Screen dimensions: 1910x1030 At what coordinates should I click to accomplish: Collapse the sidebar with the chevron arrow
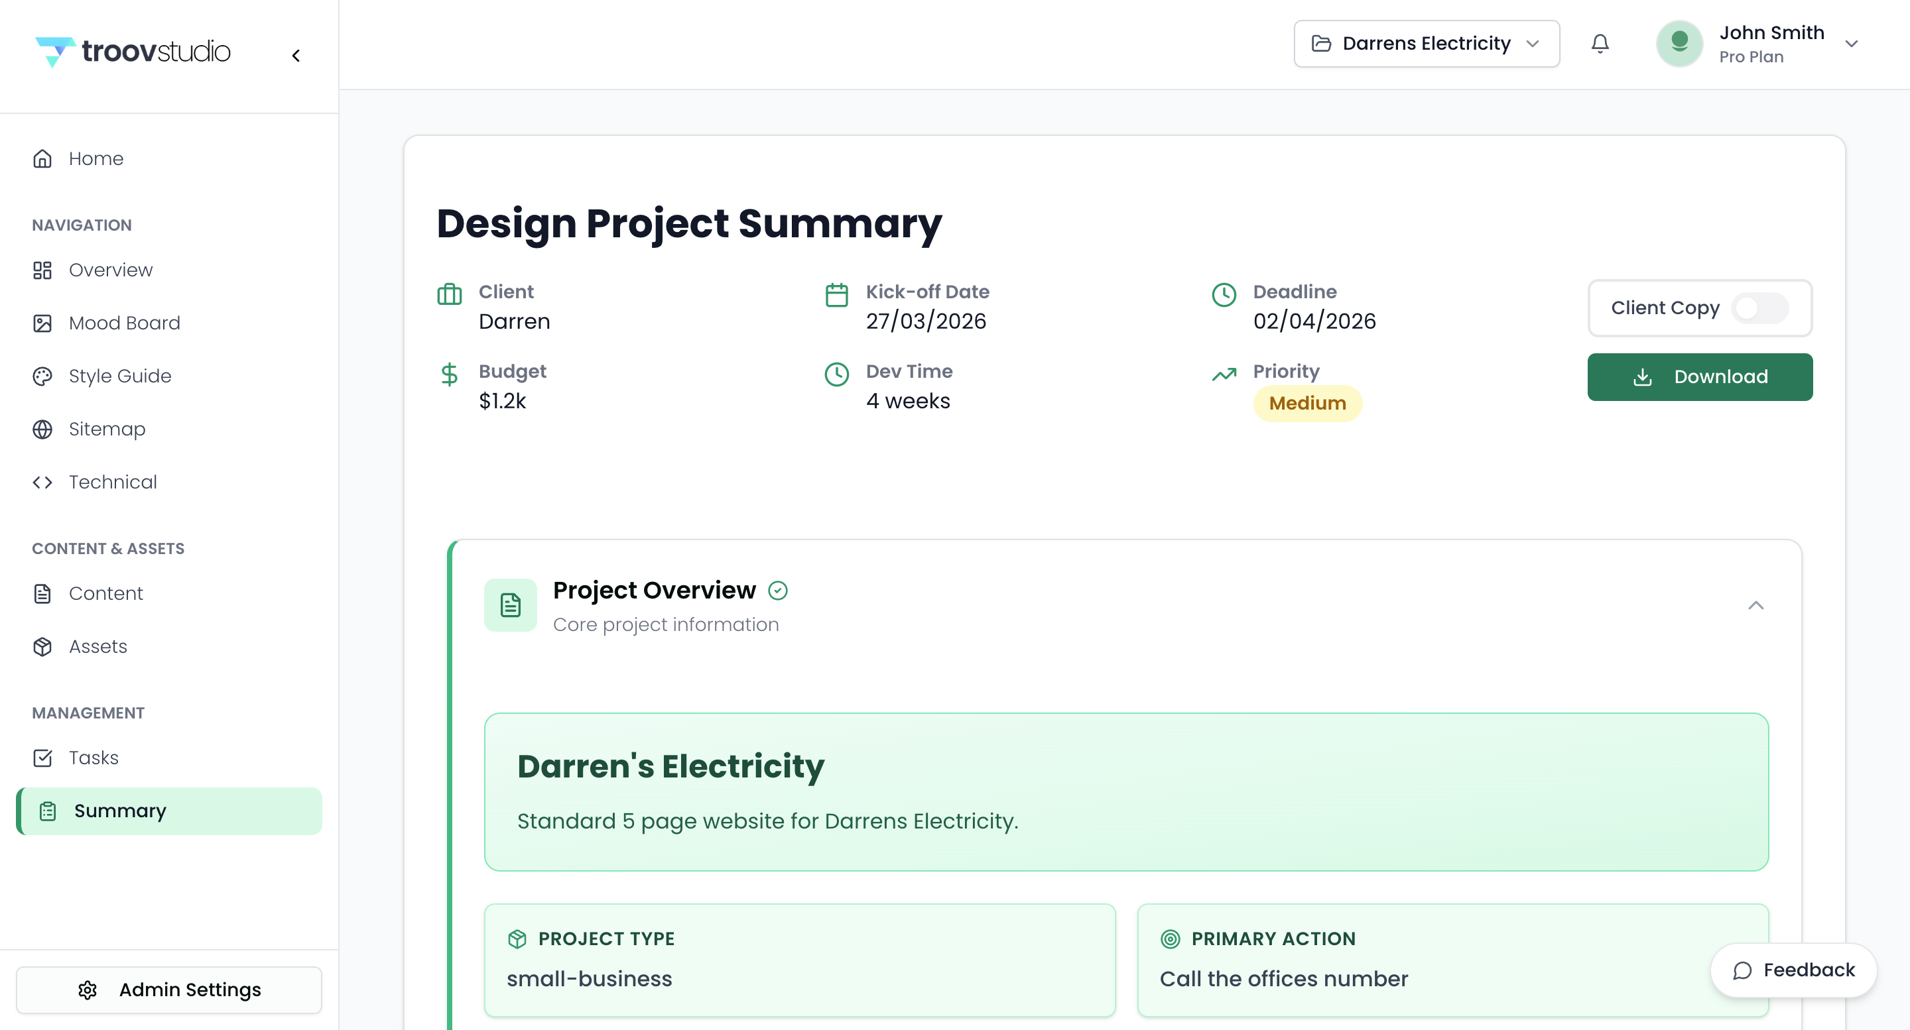pyautogui.click(x=296, y=56)
